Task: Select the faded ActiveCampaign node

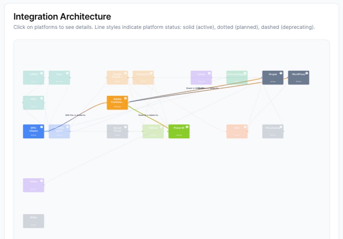Action: click(237, 77)
